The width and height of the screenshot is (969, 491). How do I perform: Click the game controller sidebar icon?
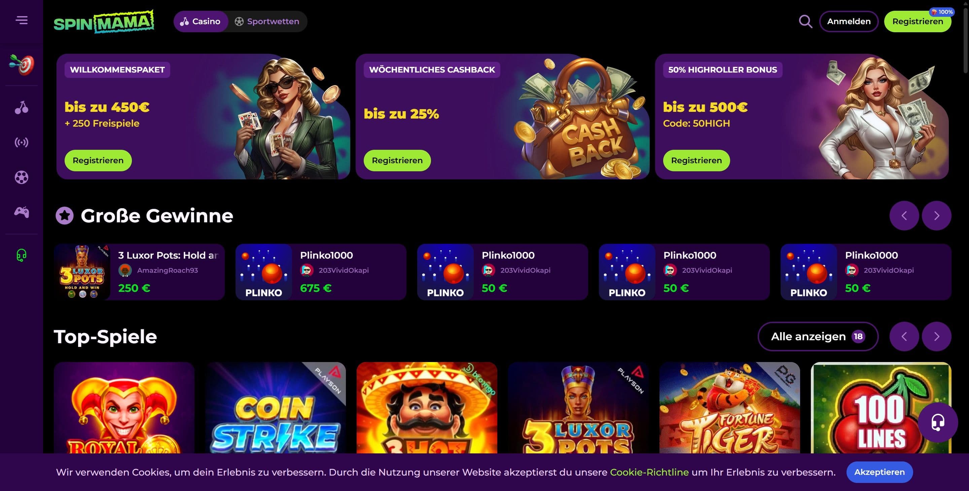pyautogui.click(x=22, y=212)
